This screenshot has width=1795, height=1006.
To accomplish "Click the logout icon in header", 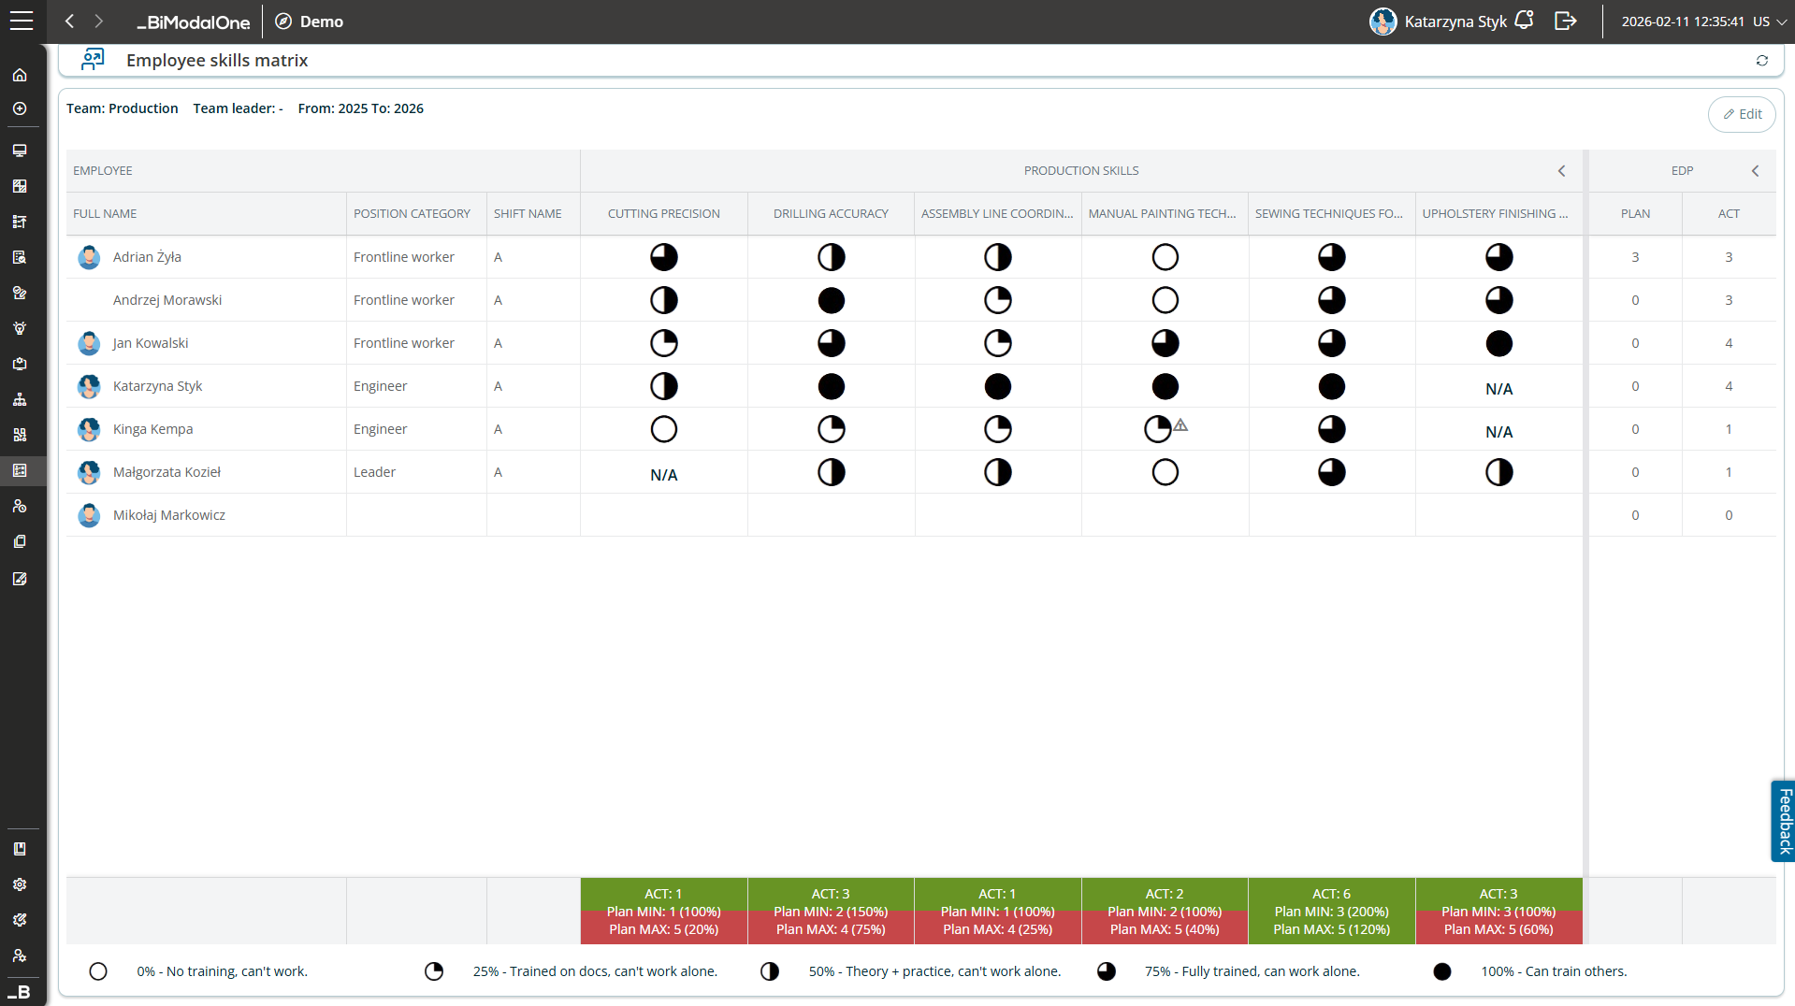I will tap(1565, 21).
